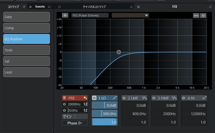The image size is (215, 133).
Task: Open the Inserts tab
Action: point(40,6)
